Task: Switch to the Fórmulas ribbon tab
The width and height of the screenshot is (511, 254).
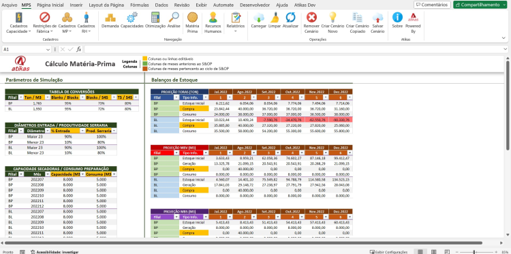Action: (140, 5)
